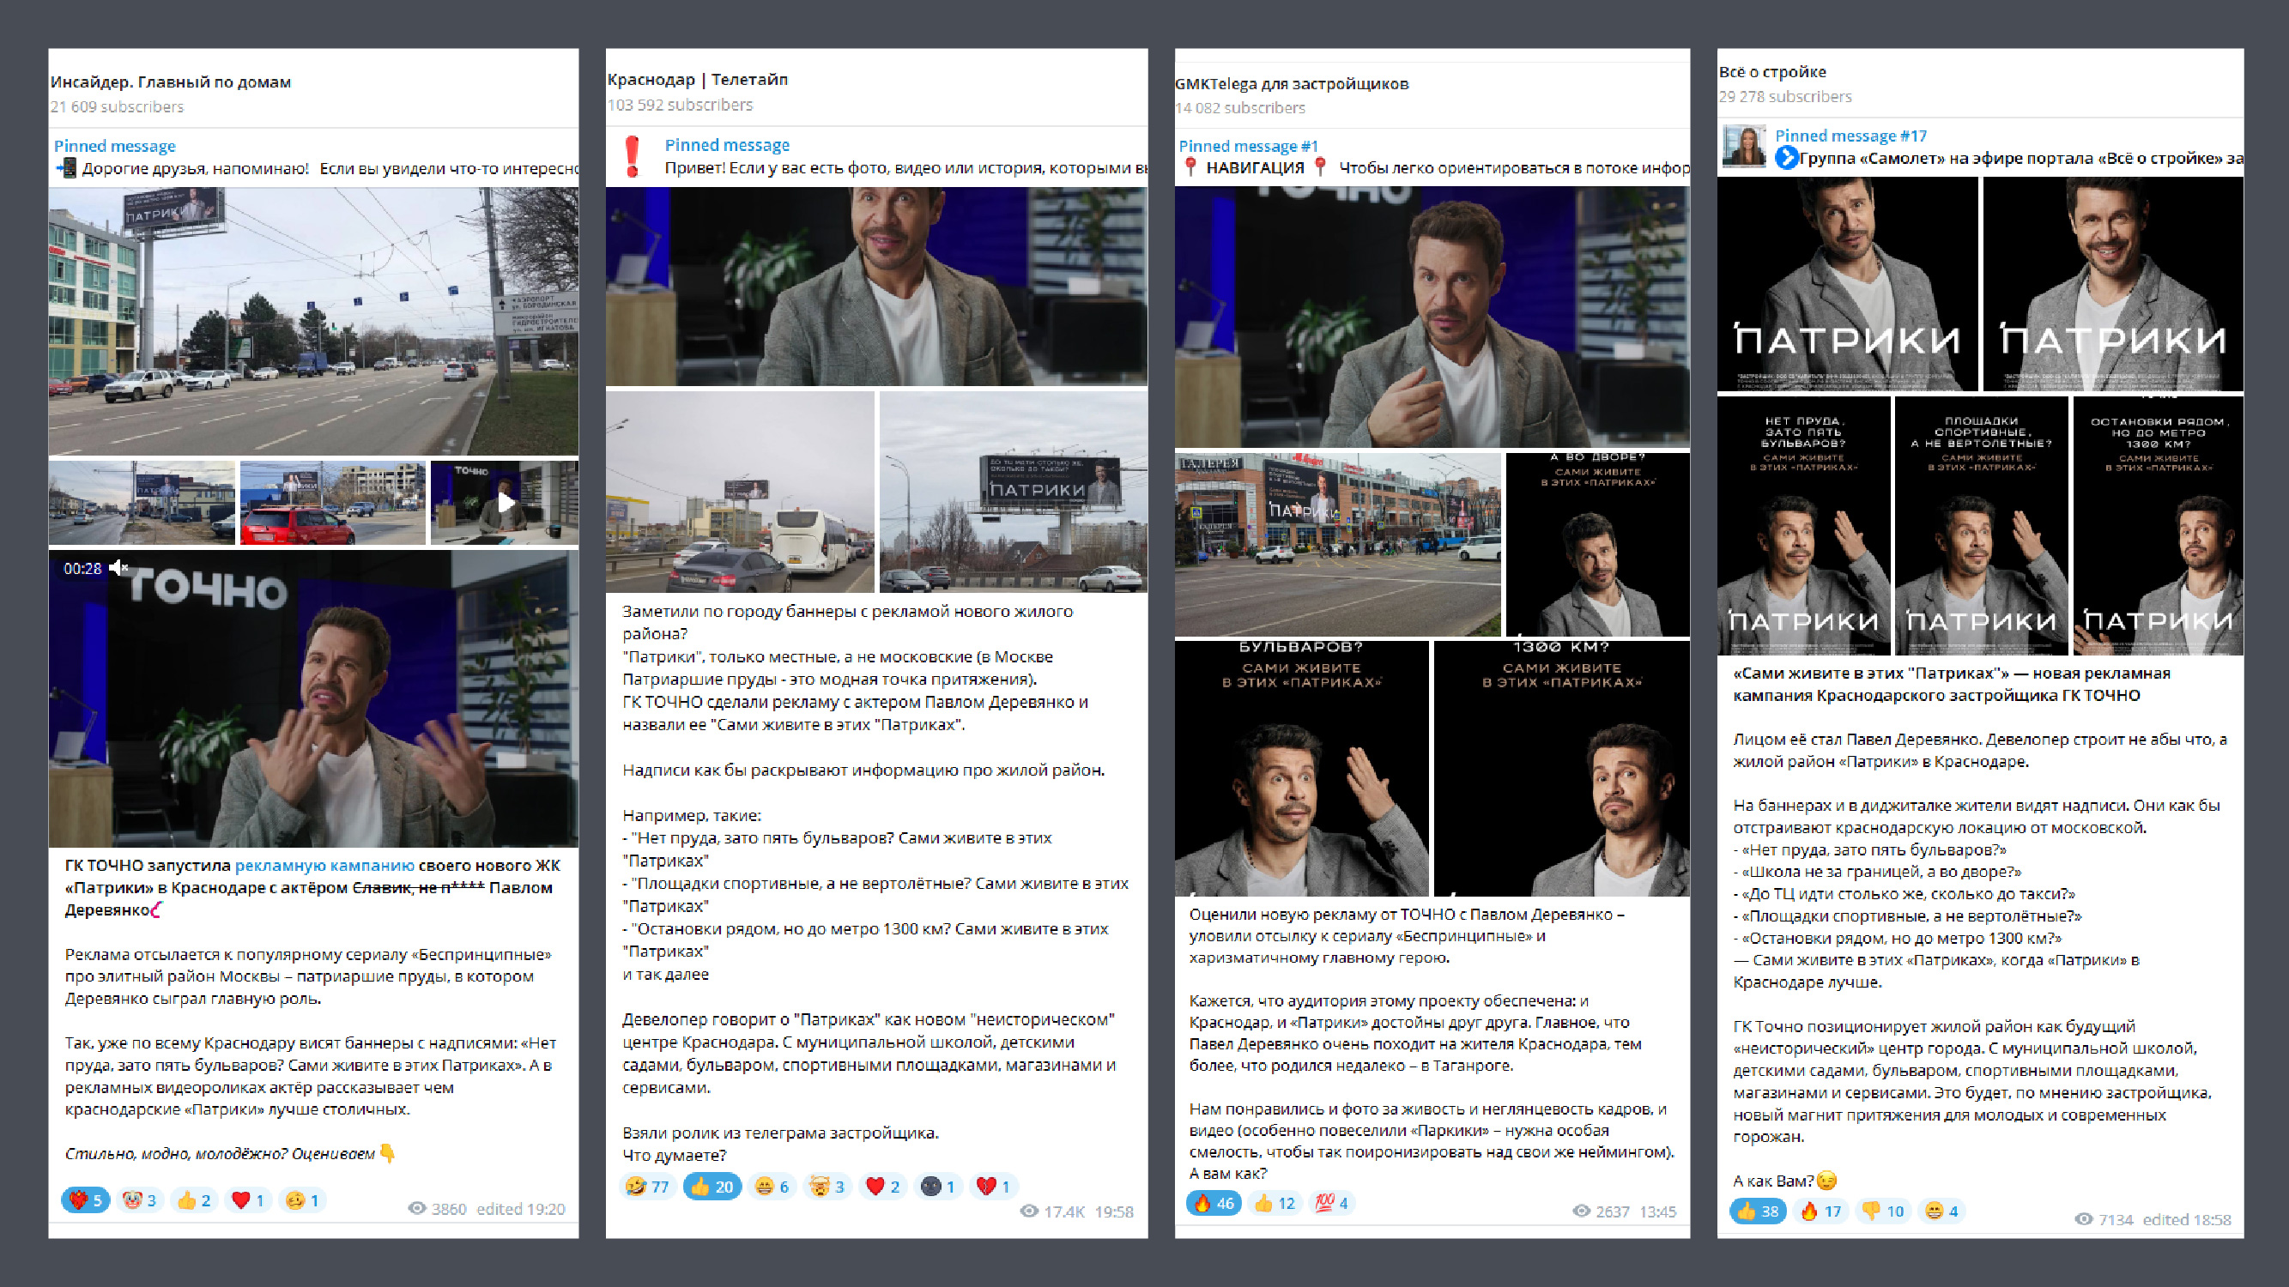The width and height of the screenshot is (2289, 1287).
Task: Open the 'Площадки спортивные' poster image
Action: (x=1982, y=526)
